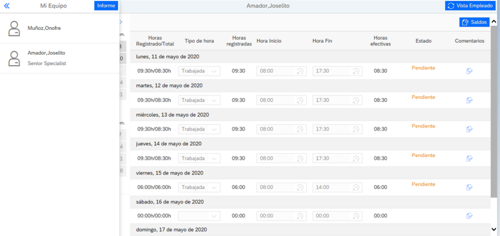Image resolution: width=500 pixels, height=236 pixels.
Task: Select team member Muñoz,Onofre
Action: click(60, 28)
